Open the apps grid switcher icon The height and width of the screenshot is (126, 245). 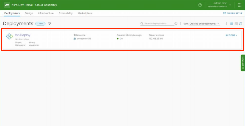pyautogui.click(x=240, y=5)
